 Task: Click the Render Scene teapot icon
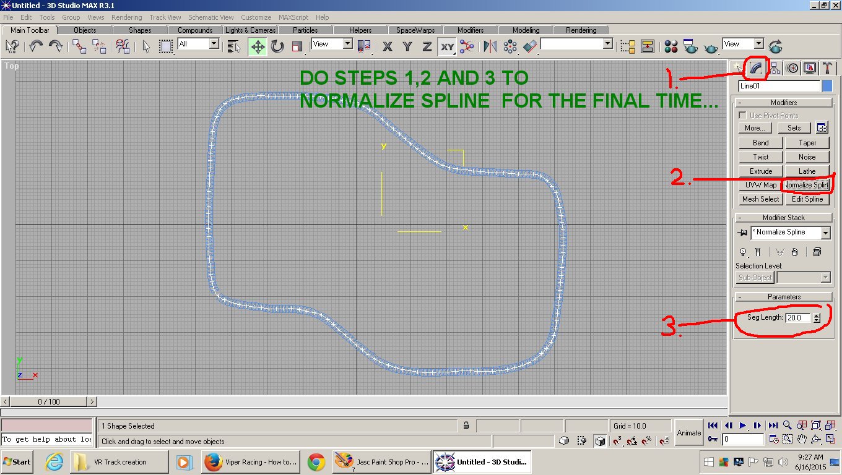tap(690, 46)
